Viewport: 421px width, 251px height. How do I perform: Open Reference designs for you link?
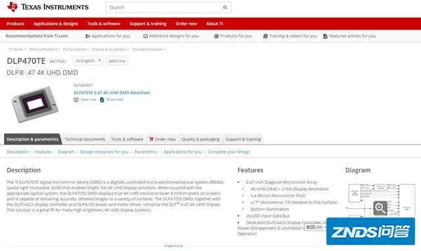(x=174, y=36)
